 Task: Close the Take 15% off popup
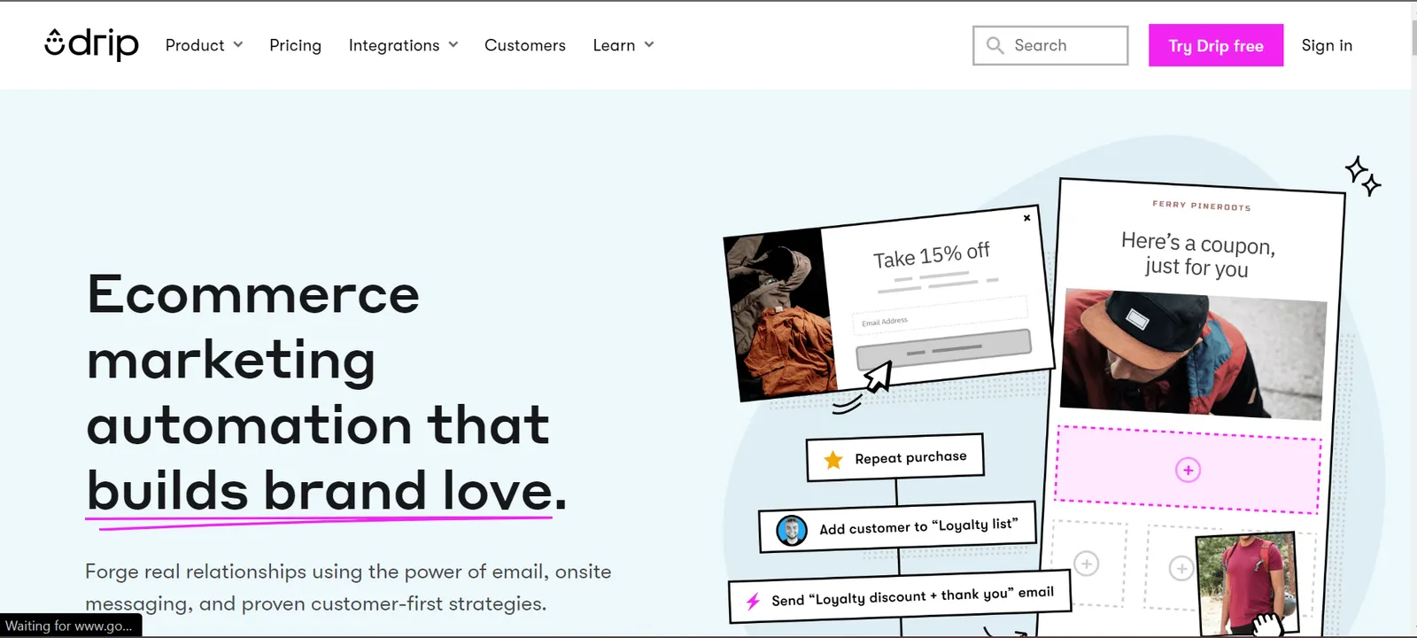(x=1026, y=218)
